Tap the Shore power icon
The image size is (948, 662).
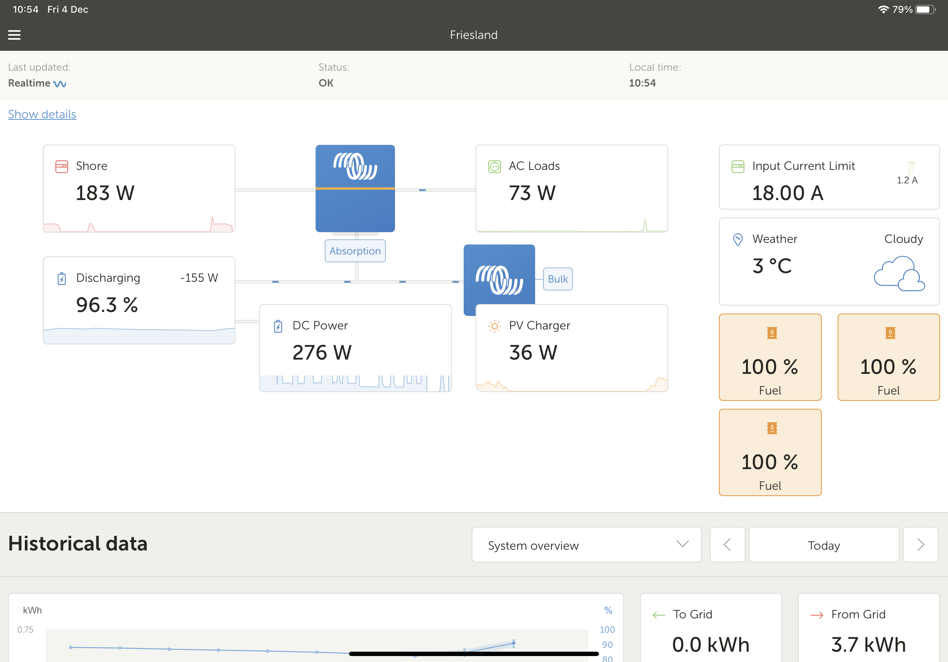[62, 166]
